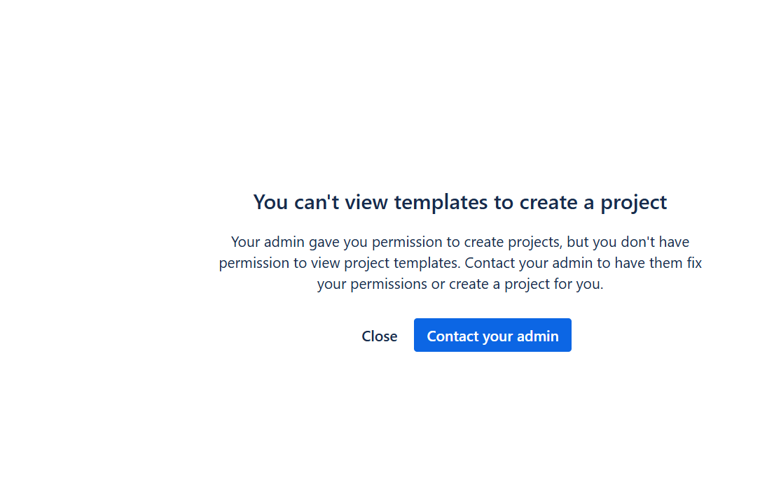
Task: Click the blue Contact your admin button
Action: (492, 336)
